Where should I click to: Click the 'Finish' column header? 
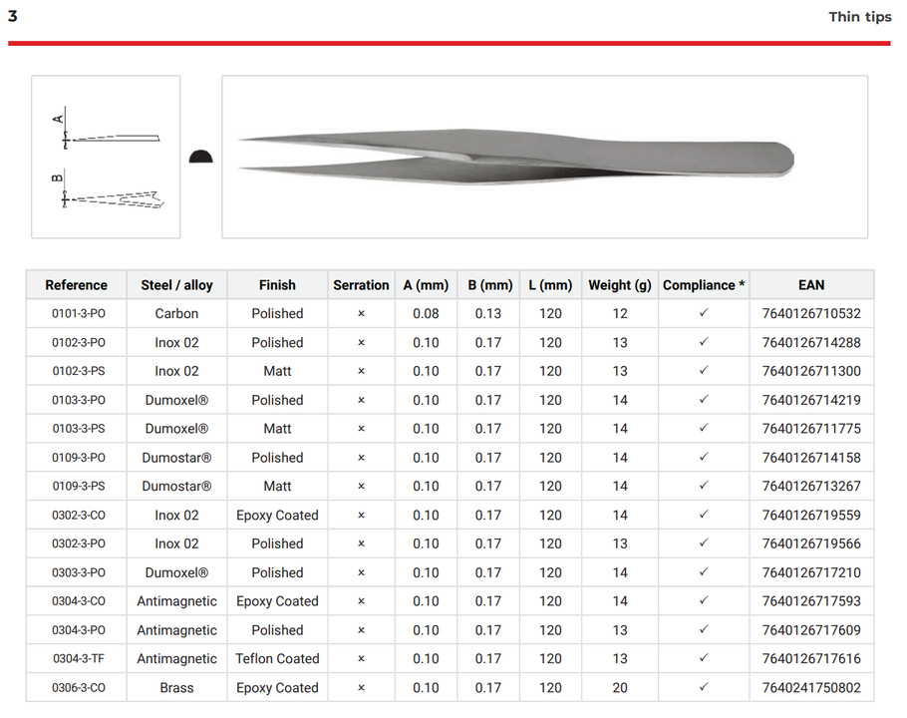[x=278, y=285]
